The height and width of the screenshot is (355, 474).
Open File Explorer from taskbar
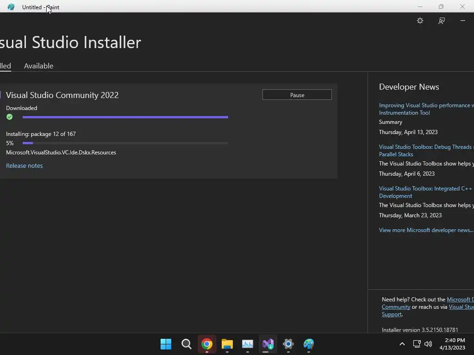[x=227, y=344]
